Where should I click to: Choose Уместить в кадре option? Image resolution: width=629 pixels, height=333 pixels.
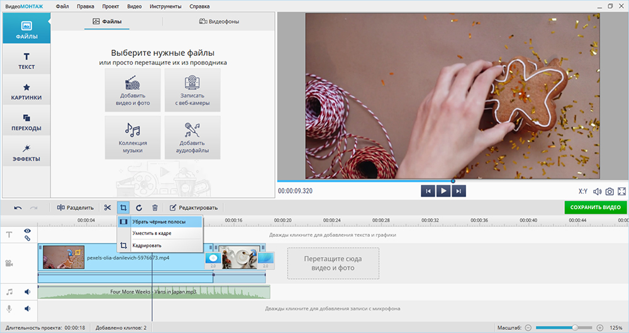[160, 233]
